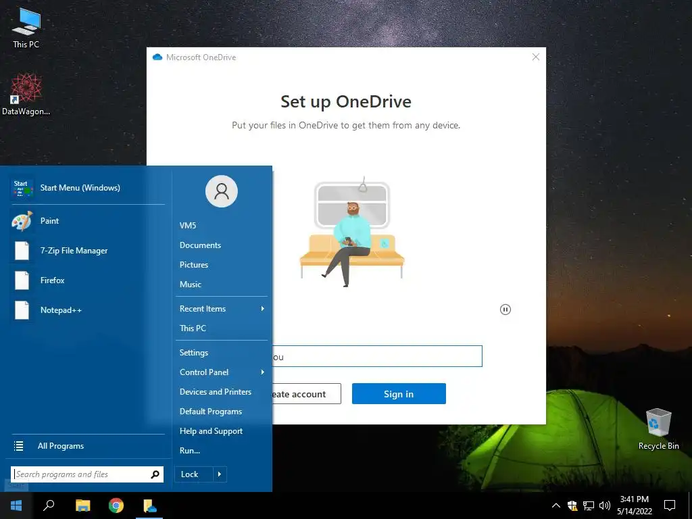Viewport: 692px width, 519px height.
Task: Click the OneDrive cloud icon in title bar
Action: tap(157, 57)
